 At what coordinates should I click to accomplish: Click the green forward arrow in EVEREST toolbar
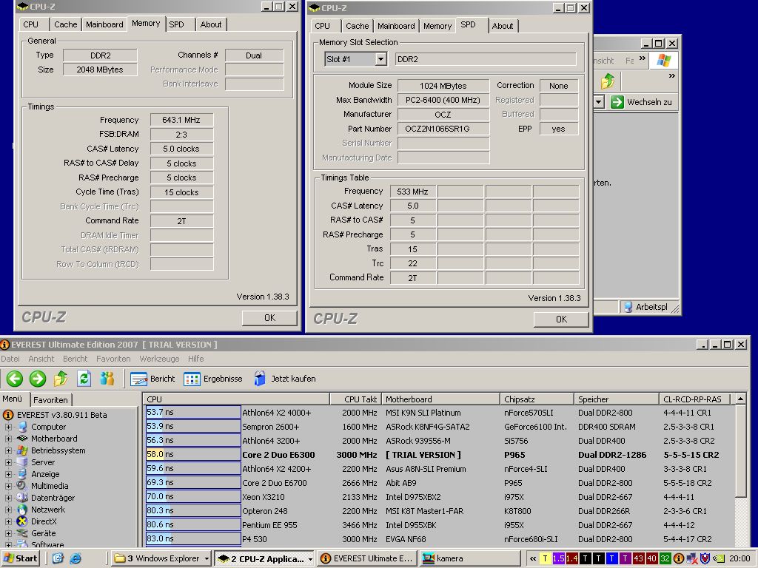38,379
